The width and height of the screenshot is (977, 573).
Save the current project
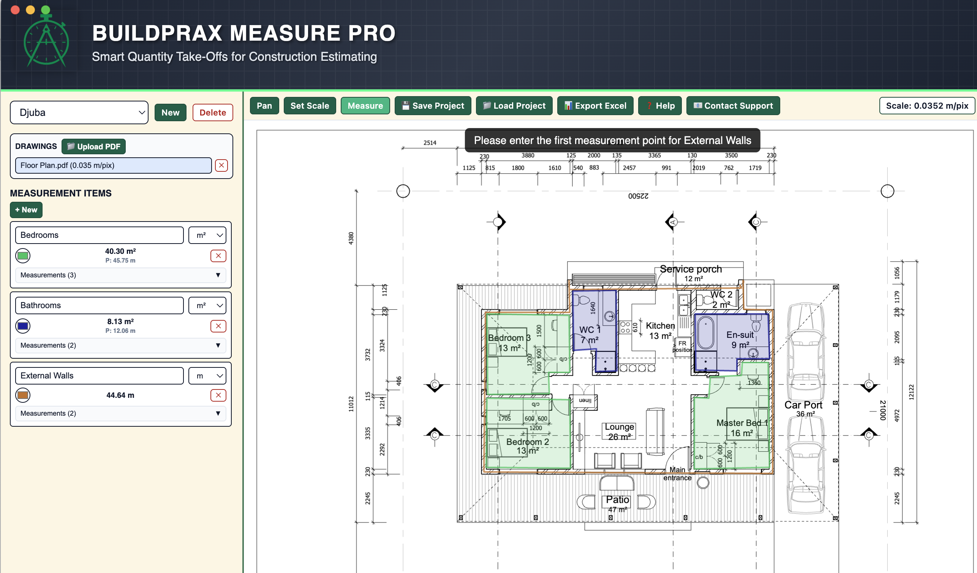(433, 106)
